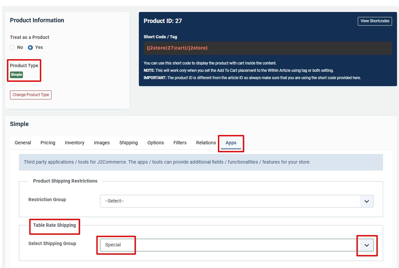
Task: Click the Product ID: 27 heading
Action: pos(163,21)
